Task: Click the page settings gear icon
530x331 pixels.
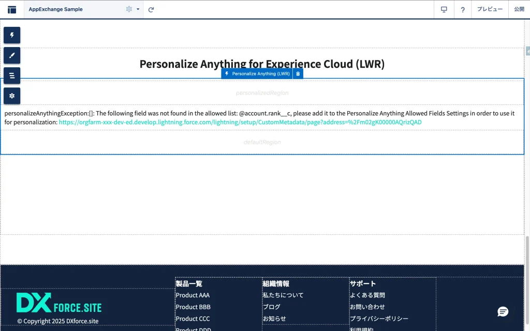Action: [129, 9]
